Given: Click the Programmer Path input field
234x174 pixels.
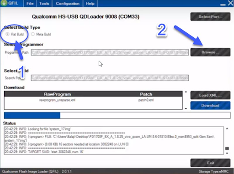Looking at the screenshot, I should coord(110,52).
